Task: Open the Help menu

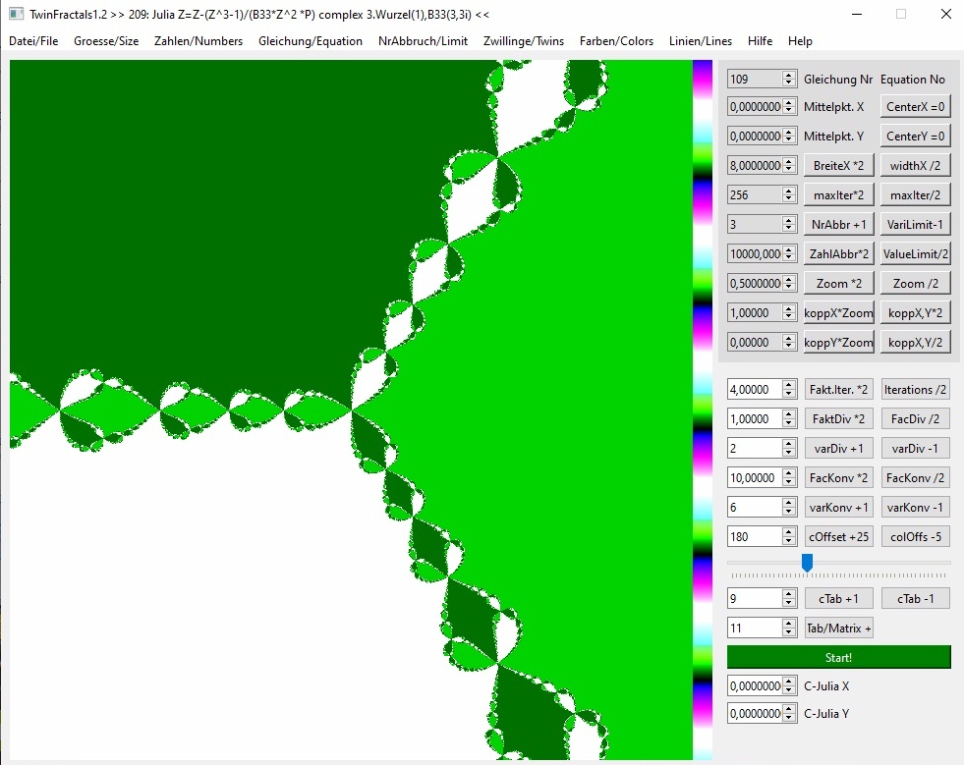Action: pyautogui.click(x=800, y=41)
